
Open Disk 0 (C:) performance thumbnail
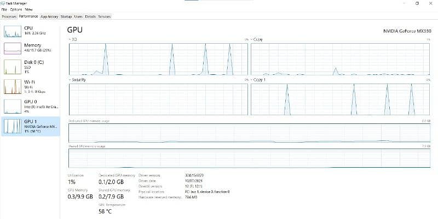click(x=12, y=67)
